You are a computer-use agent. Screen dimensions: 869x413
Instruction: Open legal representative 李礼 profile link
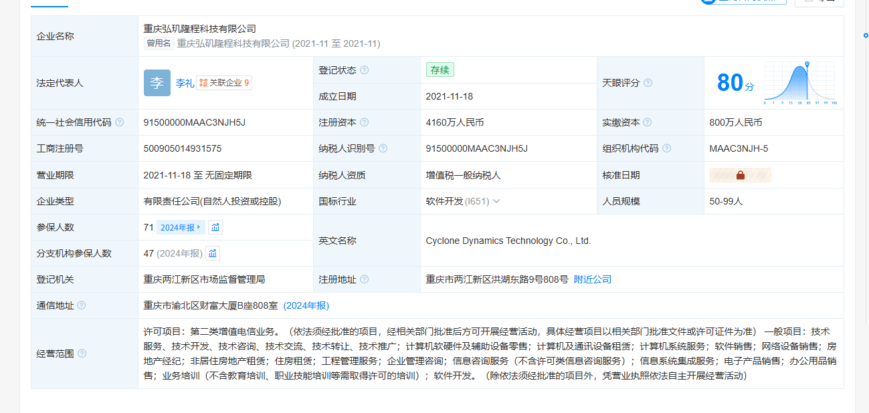185,84
